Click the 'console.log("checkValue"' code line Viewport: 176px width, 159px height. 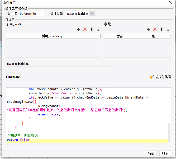65,93
